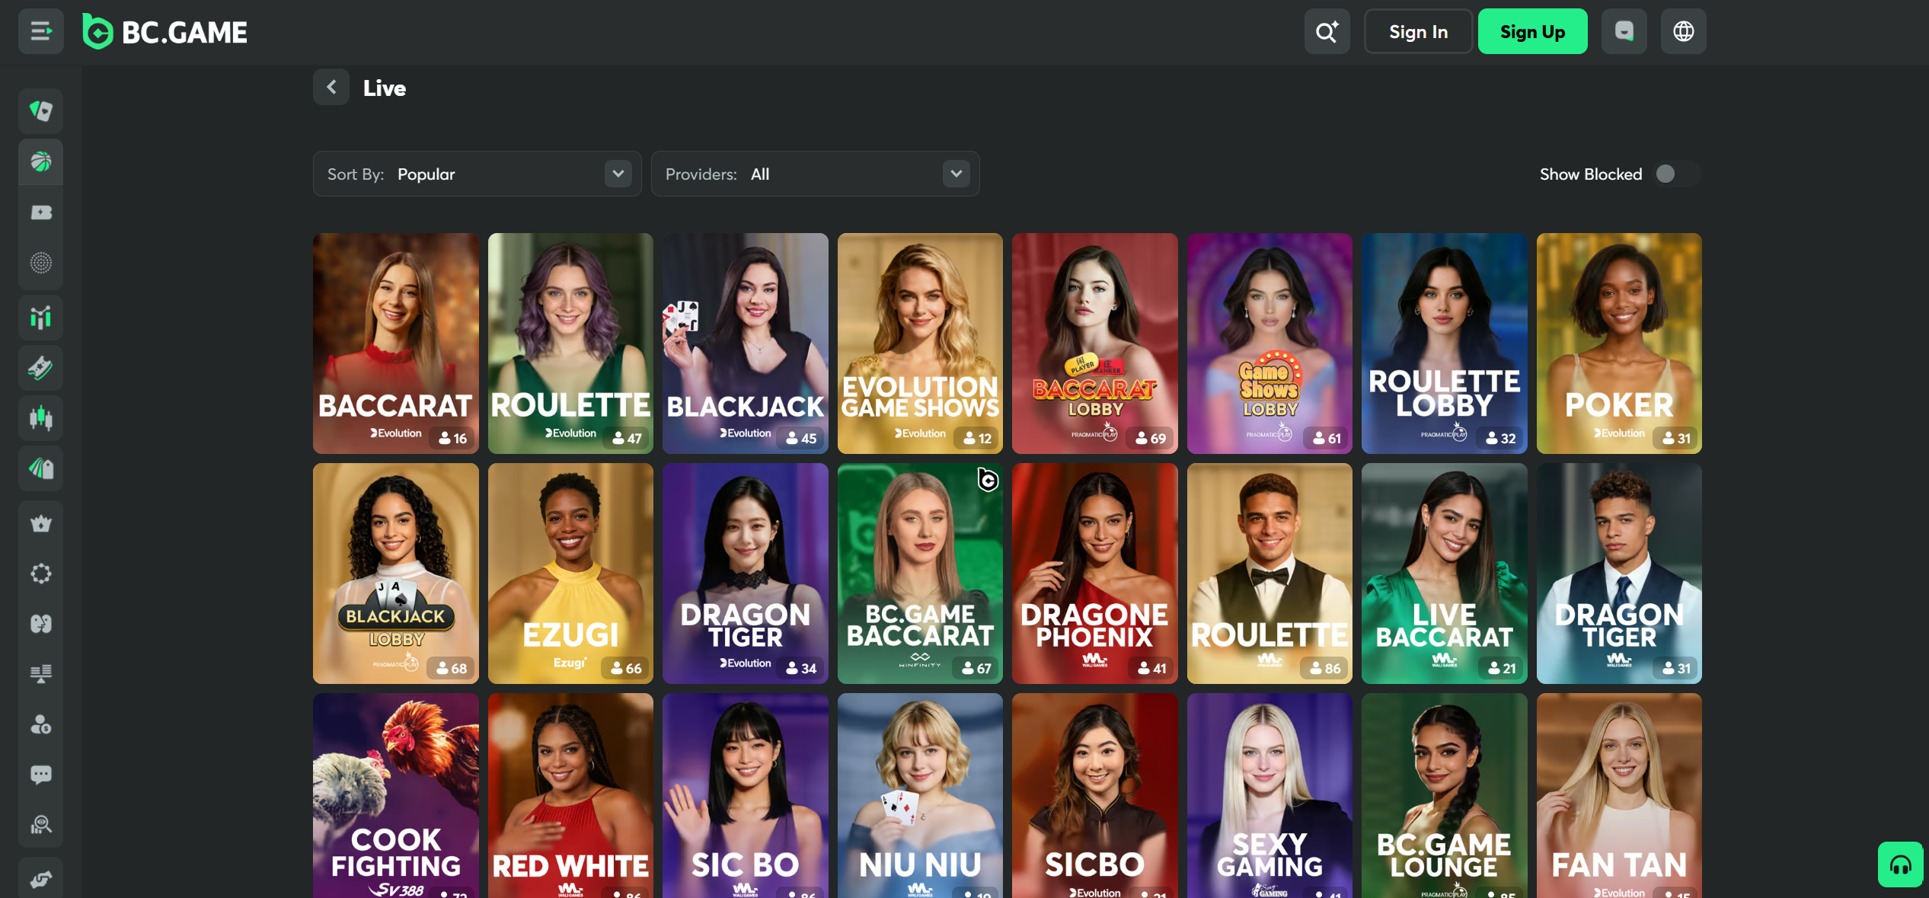The width and height of the screenshot is (1929, 898).
Task: Launch the Live Baccarat game card
Action: point(1445,574)
